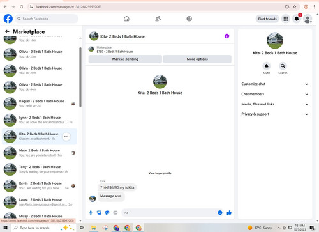319x232 pixels.
Task: Attach a photo file icon
Action: (99, 212)
